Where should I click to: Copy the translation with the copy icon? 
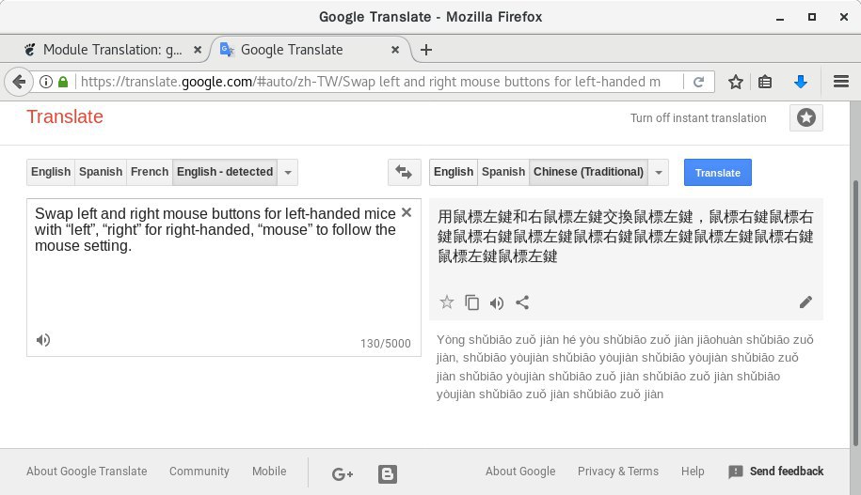[471, 302]
